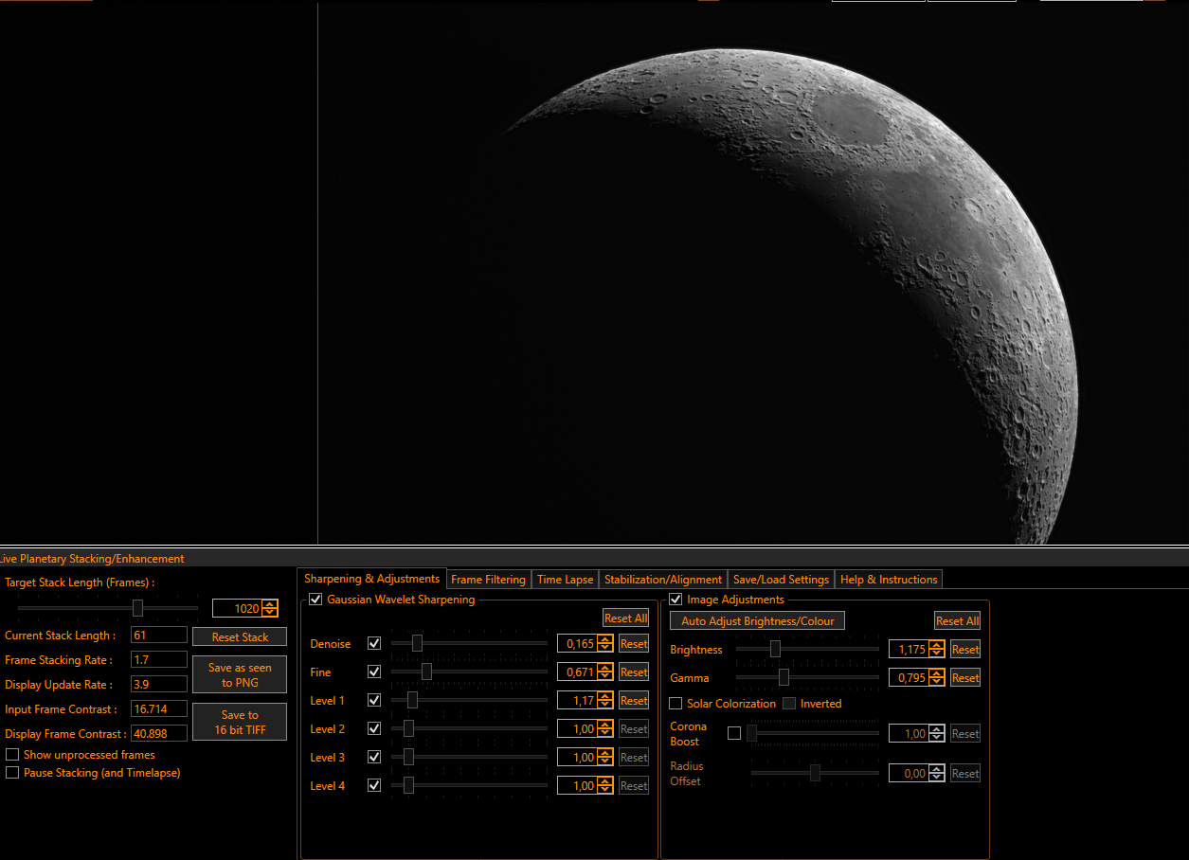Reset the Fine value

tap(634, 672)
